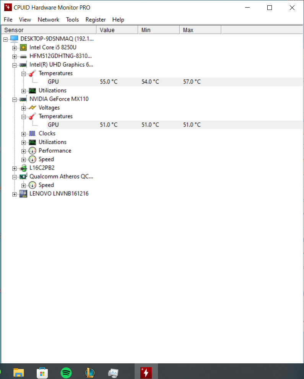Click the NVIDIA Speed gauge icon
The image size is (304, 379).
32,159
